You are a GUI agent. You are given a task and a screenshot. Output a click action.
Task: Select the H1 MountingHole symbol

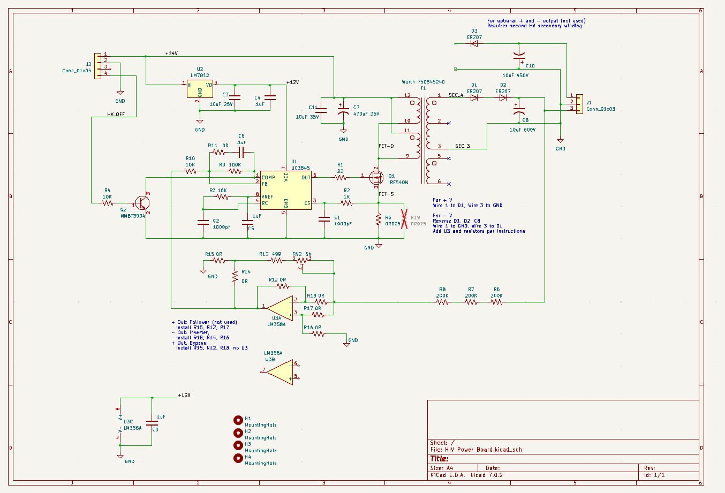click(238, 420)
